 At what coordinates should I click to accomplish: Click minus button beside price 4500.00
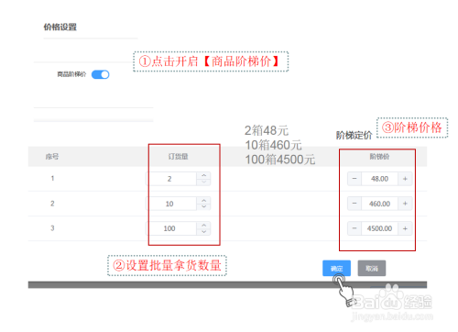[x=354, y=228]
